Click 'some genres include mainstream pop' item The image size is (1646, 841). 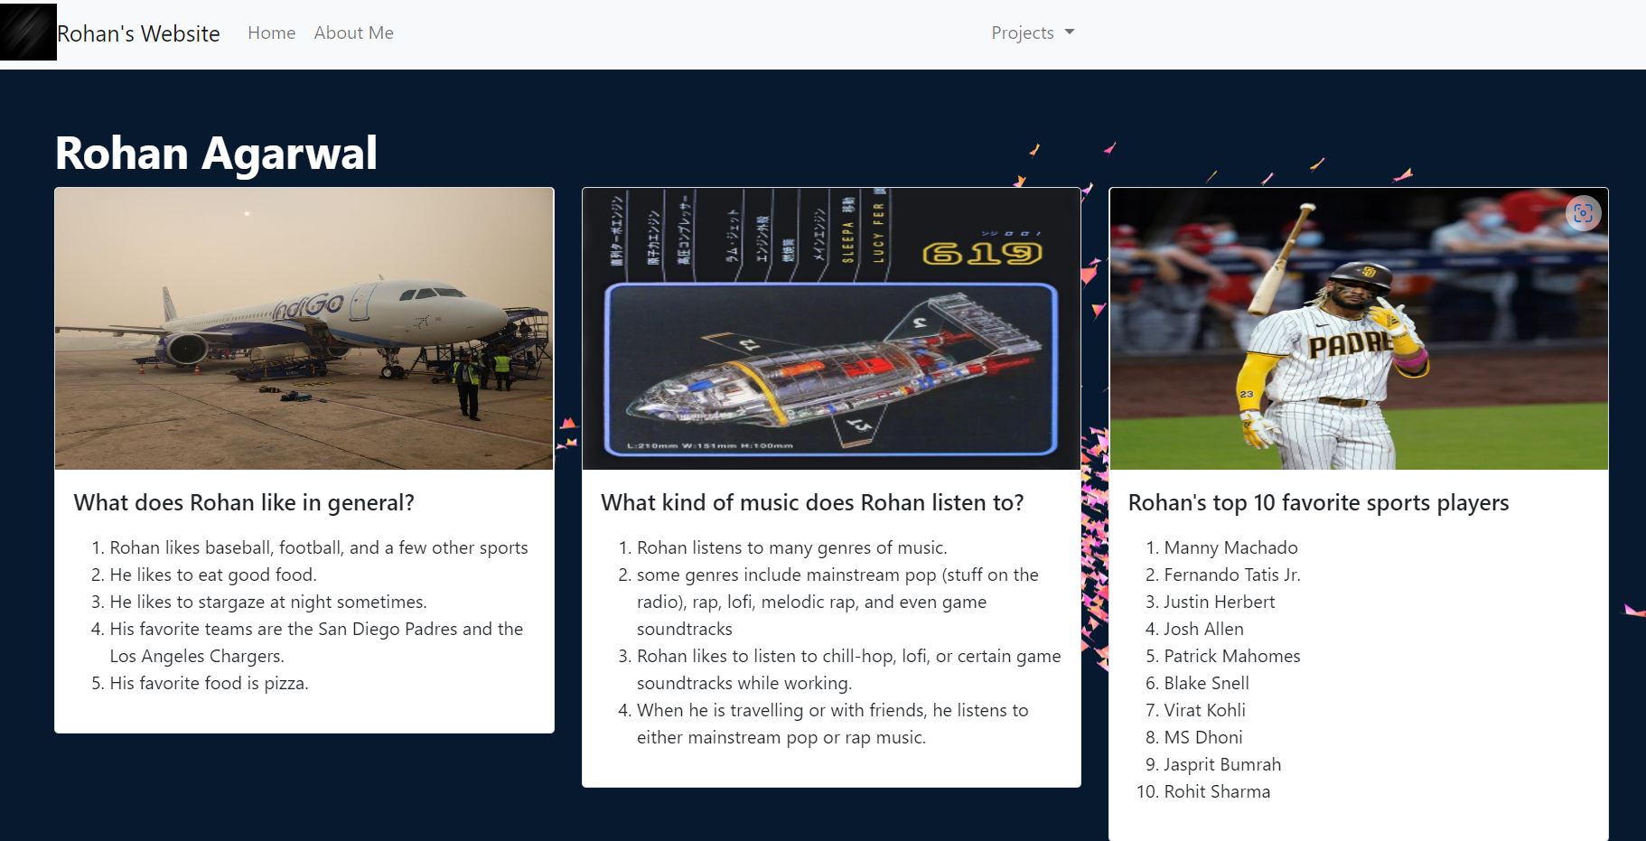point(837,602)
